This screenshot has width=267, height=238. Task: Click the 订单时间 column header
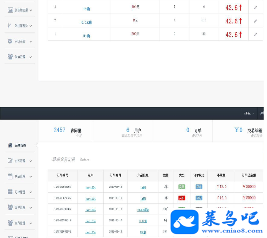115,175
